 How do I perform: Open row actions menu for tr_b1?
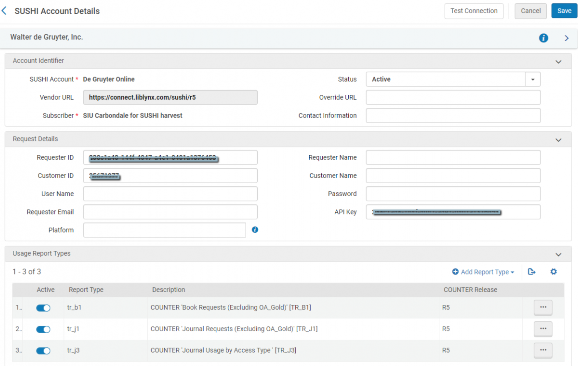(543, 307)
